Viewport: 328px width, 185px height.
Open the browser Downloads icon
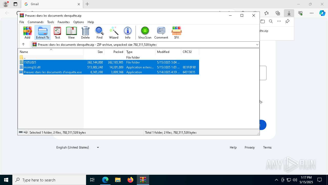[x=289, y=13]
